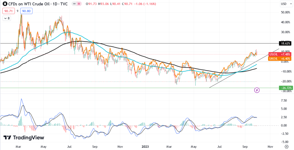Click the 90.80 buy price box

(x=26, y=11)
